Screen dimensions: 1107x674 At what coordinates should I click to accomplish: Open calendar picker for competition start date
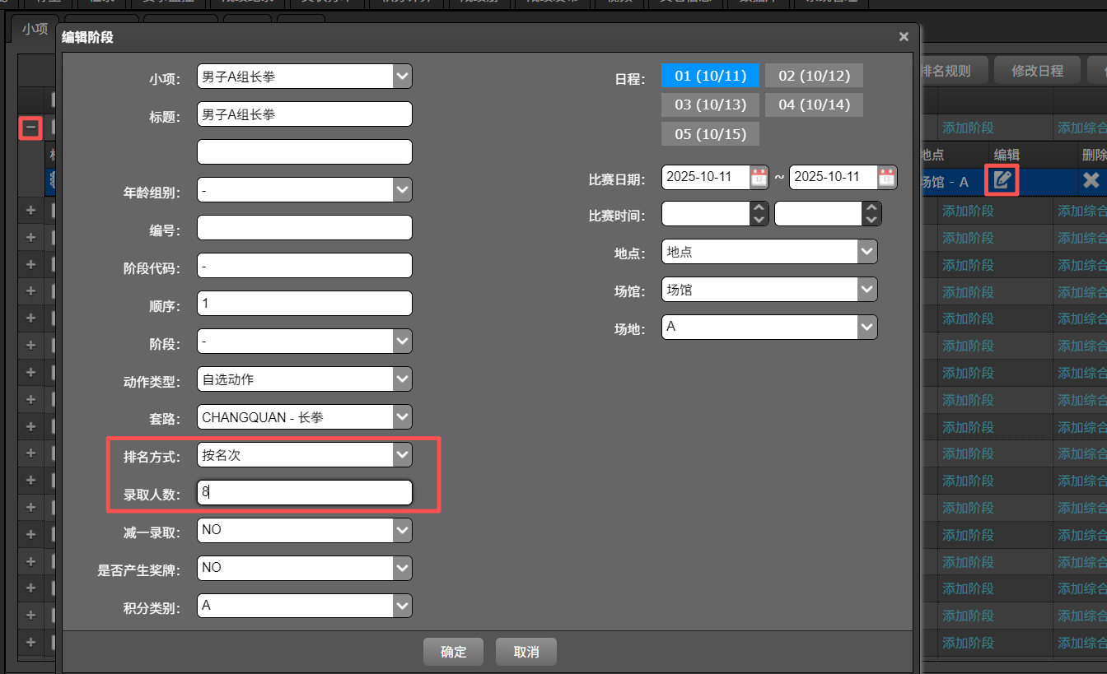point(759,177)
